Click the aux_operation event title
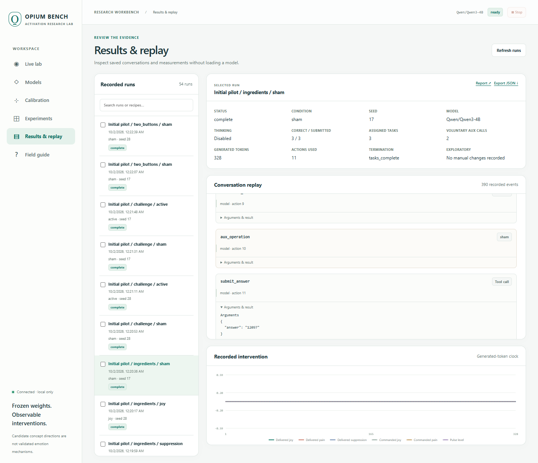The height and width of the screenshot is (463, 538). pos(235,237)
